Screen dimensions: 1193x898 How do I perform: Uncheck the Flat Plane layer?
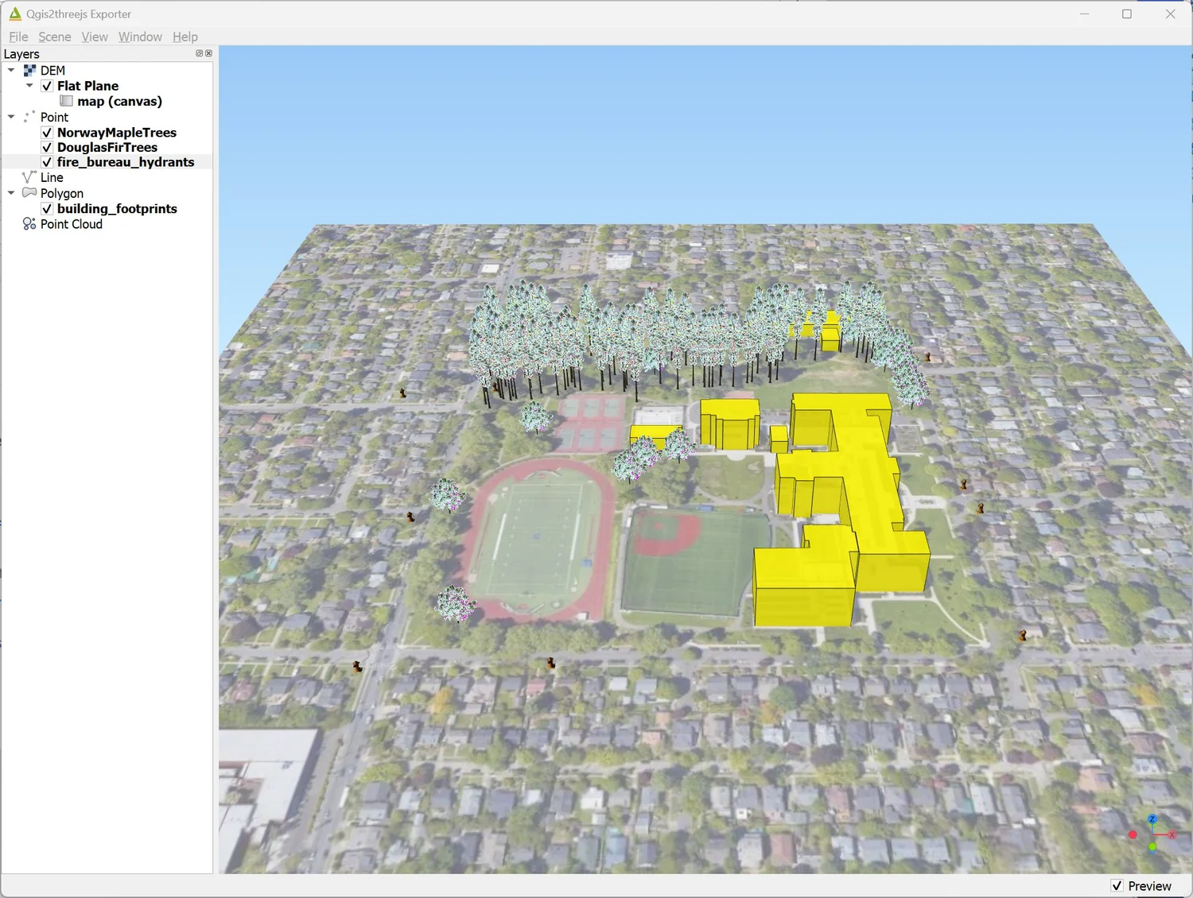click(46, 86)
